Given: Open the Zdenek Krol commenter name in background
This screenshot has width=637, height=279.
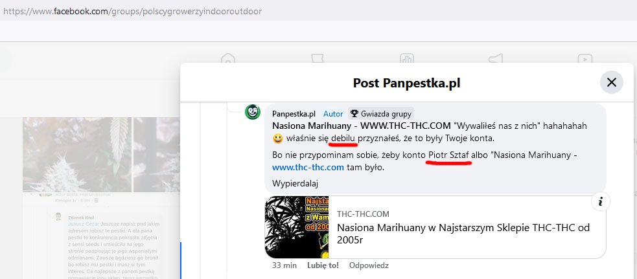Looking at the screenshot, I should tap(81, 218).
